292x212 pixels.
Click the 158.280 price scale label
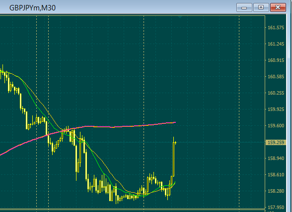point(276,191)
